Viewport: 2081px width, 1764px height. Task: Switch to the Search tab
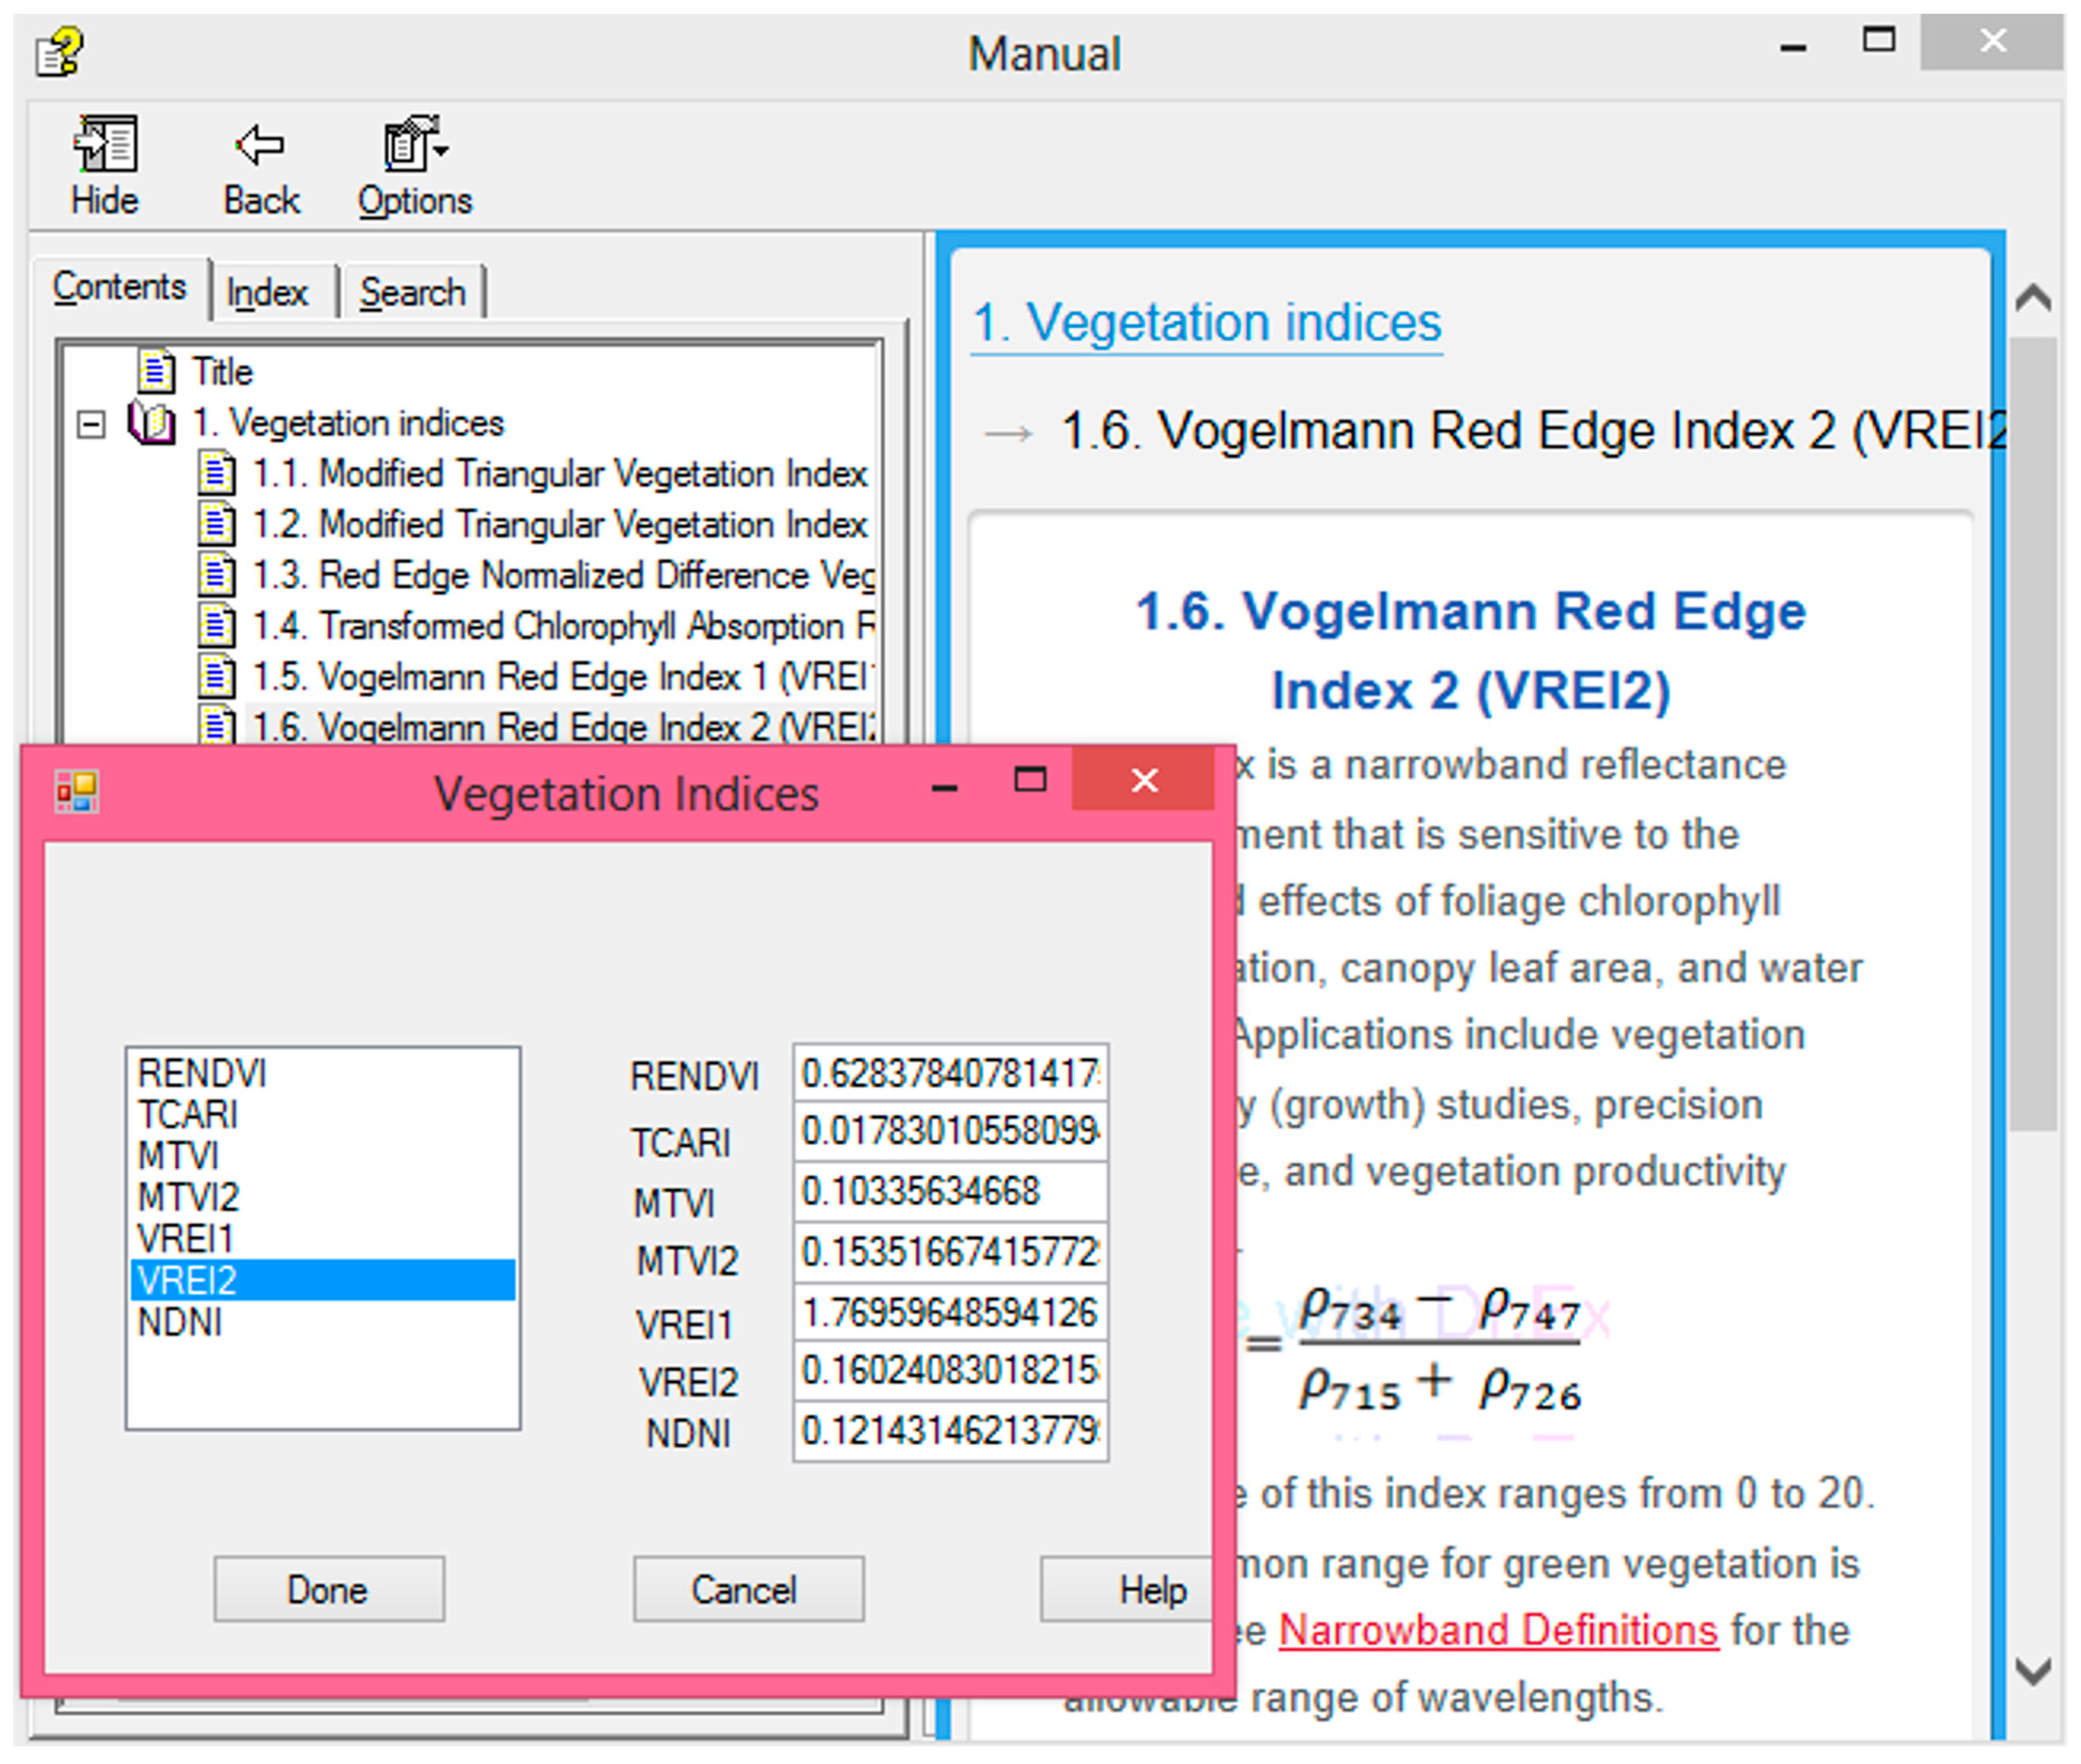point(412,293)
